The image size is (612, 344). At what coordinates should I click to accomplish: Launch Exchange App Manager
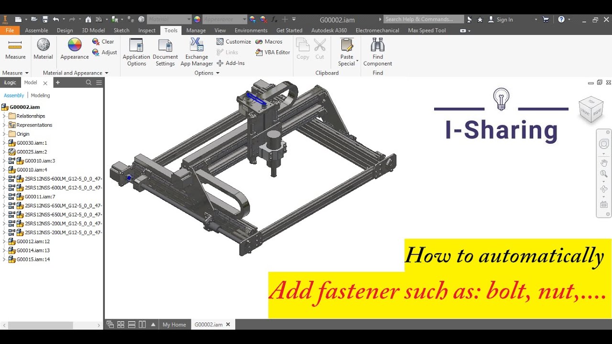[197, 53]
